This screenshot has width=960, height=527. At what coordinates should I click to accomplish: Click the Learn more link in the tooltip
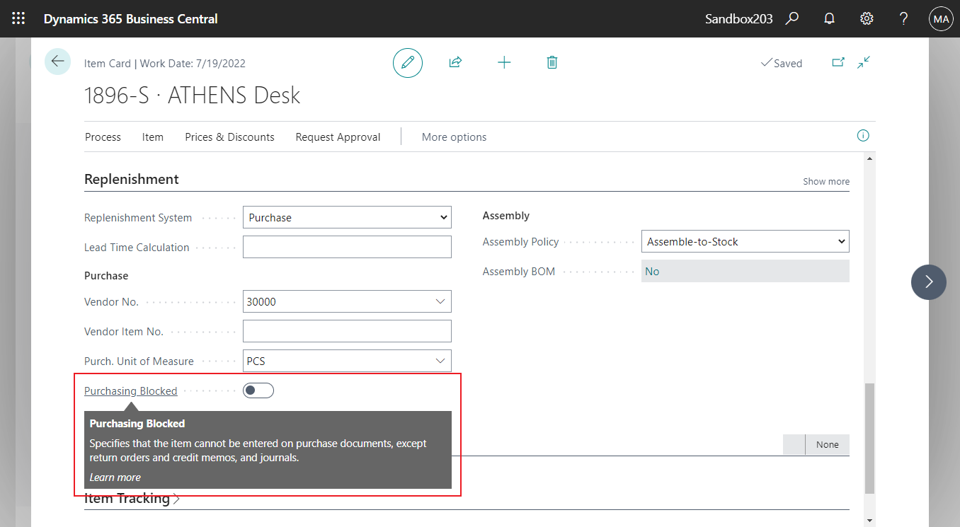pyautogui.click(x=115, y=477)
